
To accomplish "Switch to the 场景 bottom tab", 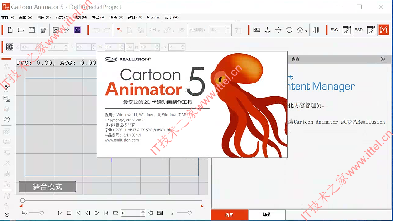I will (x=267, y=215).
